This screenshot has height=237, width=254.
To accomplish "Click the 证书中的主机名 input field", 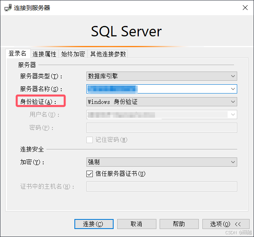I will pyautogui.click(x=162, y=187).
